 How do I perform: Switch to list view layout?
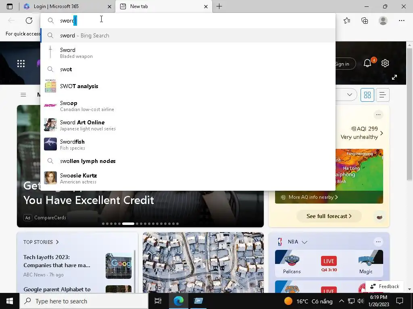(x=383, y=95)
